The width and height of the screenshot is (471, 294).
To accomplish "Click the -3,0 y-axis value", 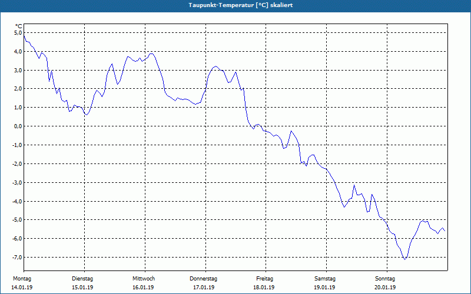I will click(x=17, y=182).
